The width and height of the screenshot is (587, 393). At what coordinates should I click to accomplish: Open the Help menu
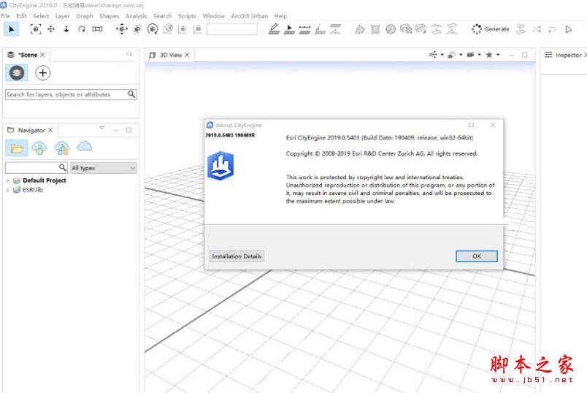click(280, 16)
